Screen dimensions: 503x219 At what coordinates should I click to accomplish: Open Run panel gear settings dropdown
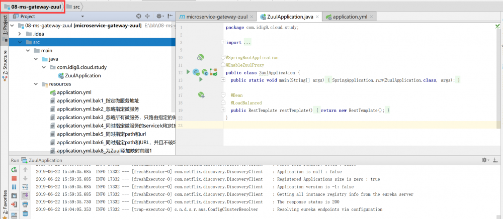point(486,160)
